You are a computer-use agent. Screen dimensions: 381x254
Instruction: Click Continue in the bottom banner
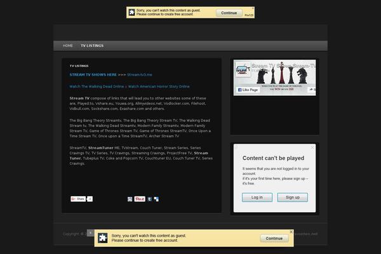tap(274, 238)
